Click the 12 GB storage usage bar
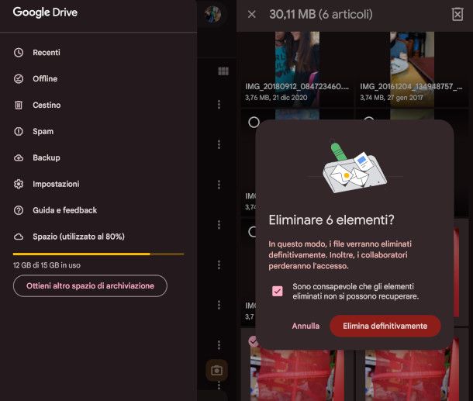 98,254
